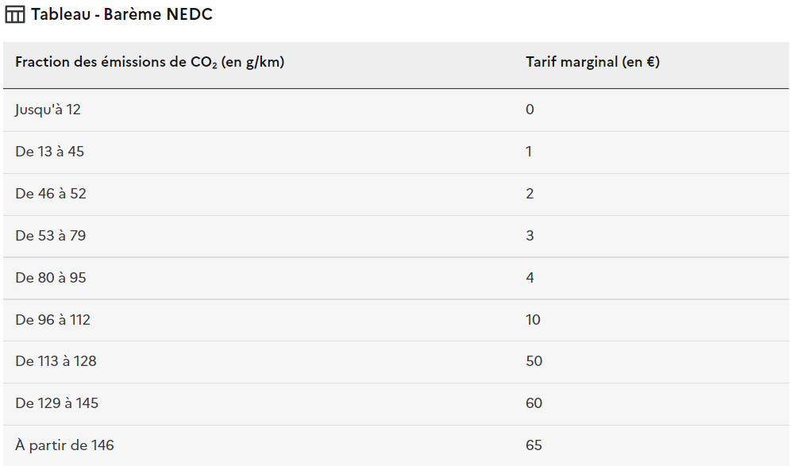Click tariff value 4 for De 80 à 95
Viewport: 790px width, 466px height.
[x=530, y=278]
